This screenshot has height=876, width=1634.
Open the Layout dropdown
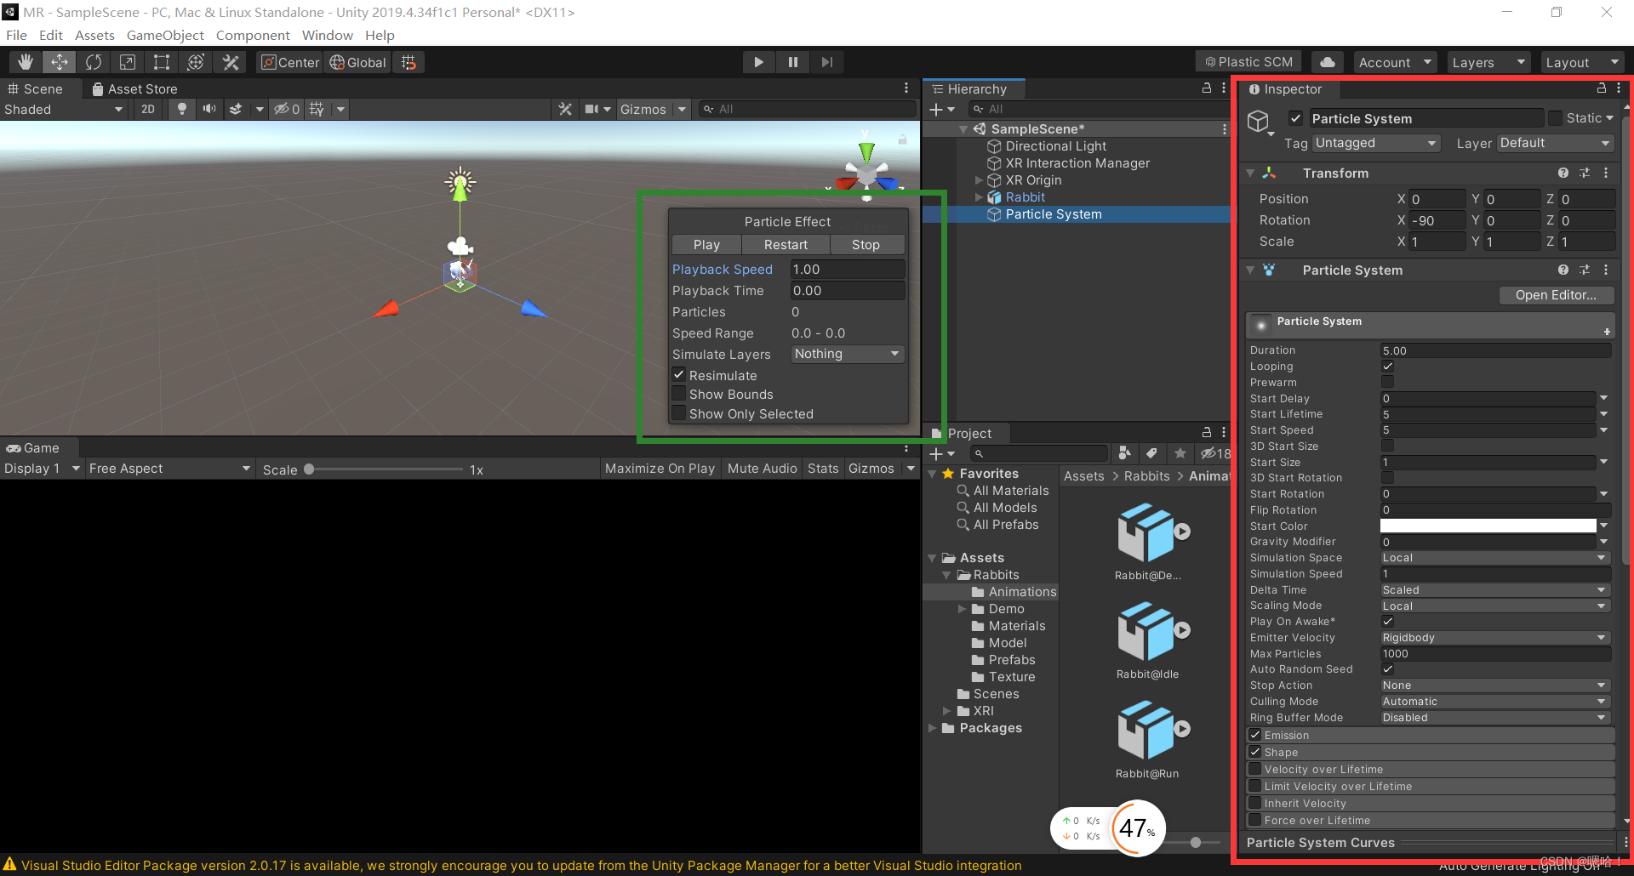(1582, 62)
